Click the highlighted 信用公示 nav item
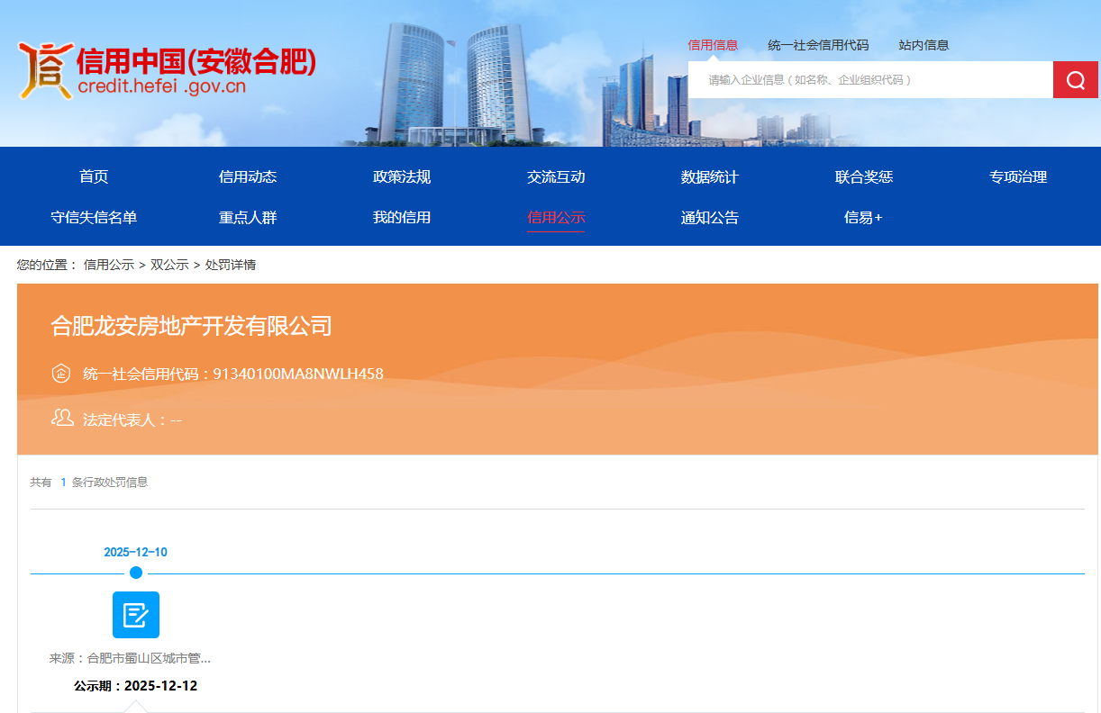The width and height of the screenshot is (1101, 713). 556,217
